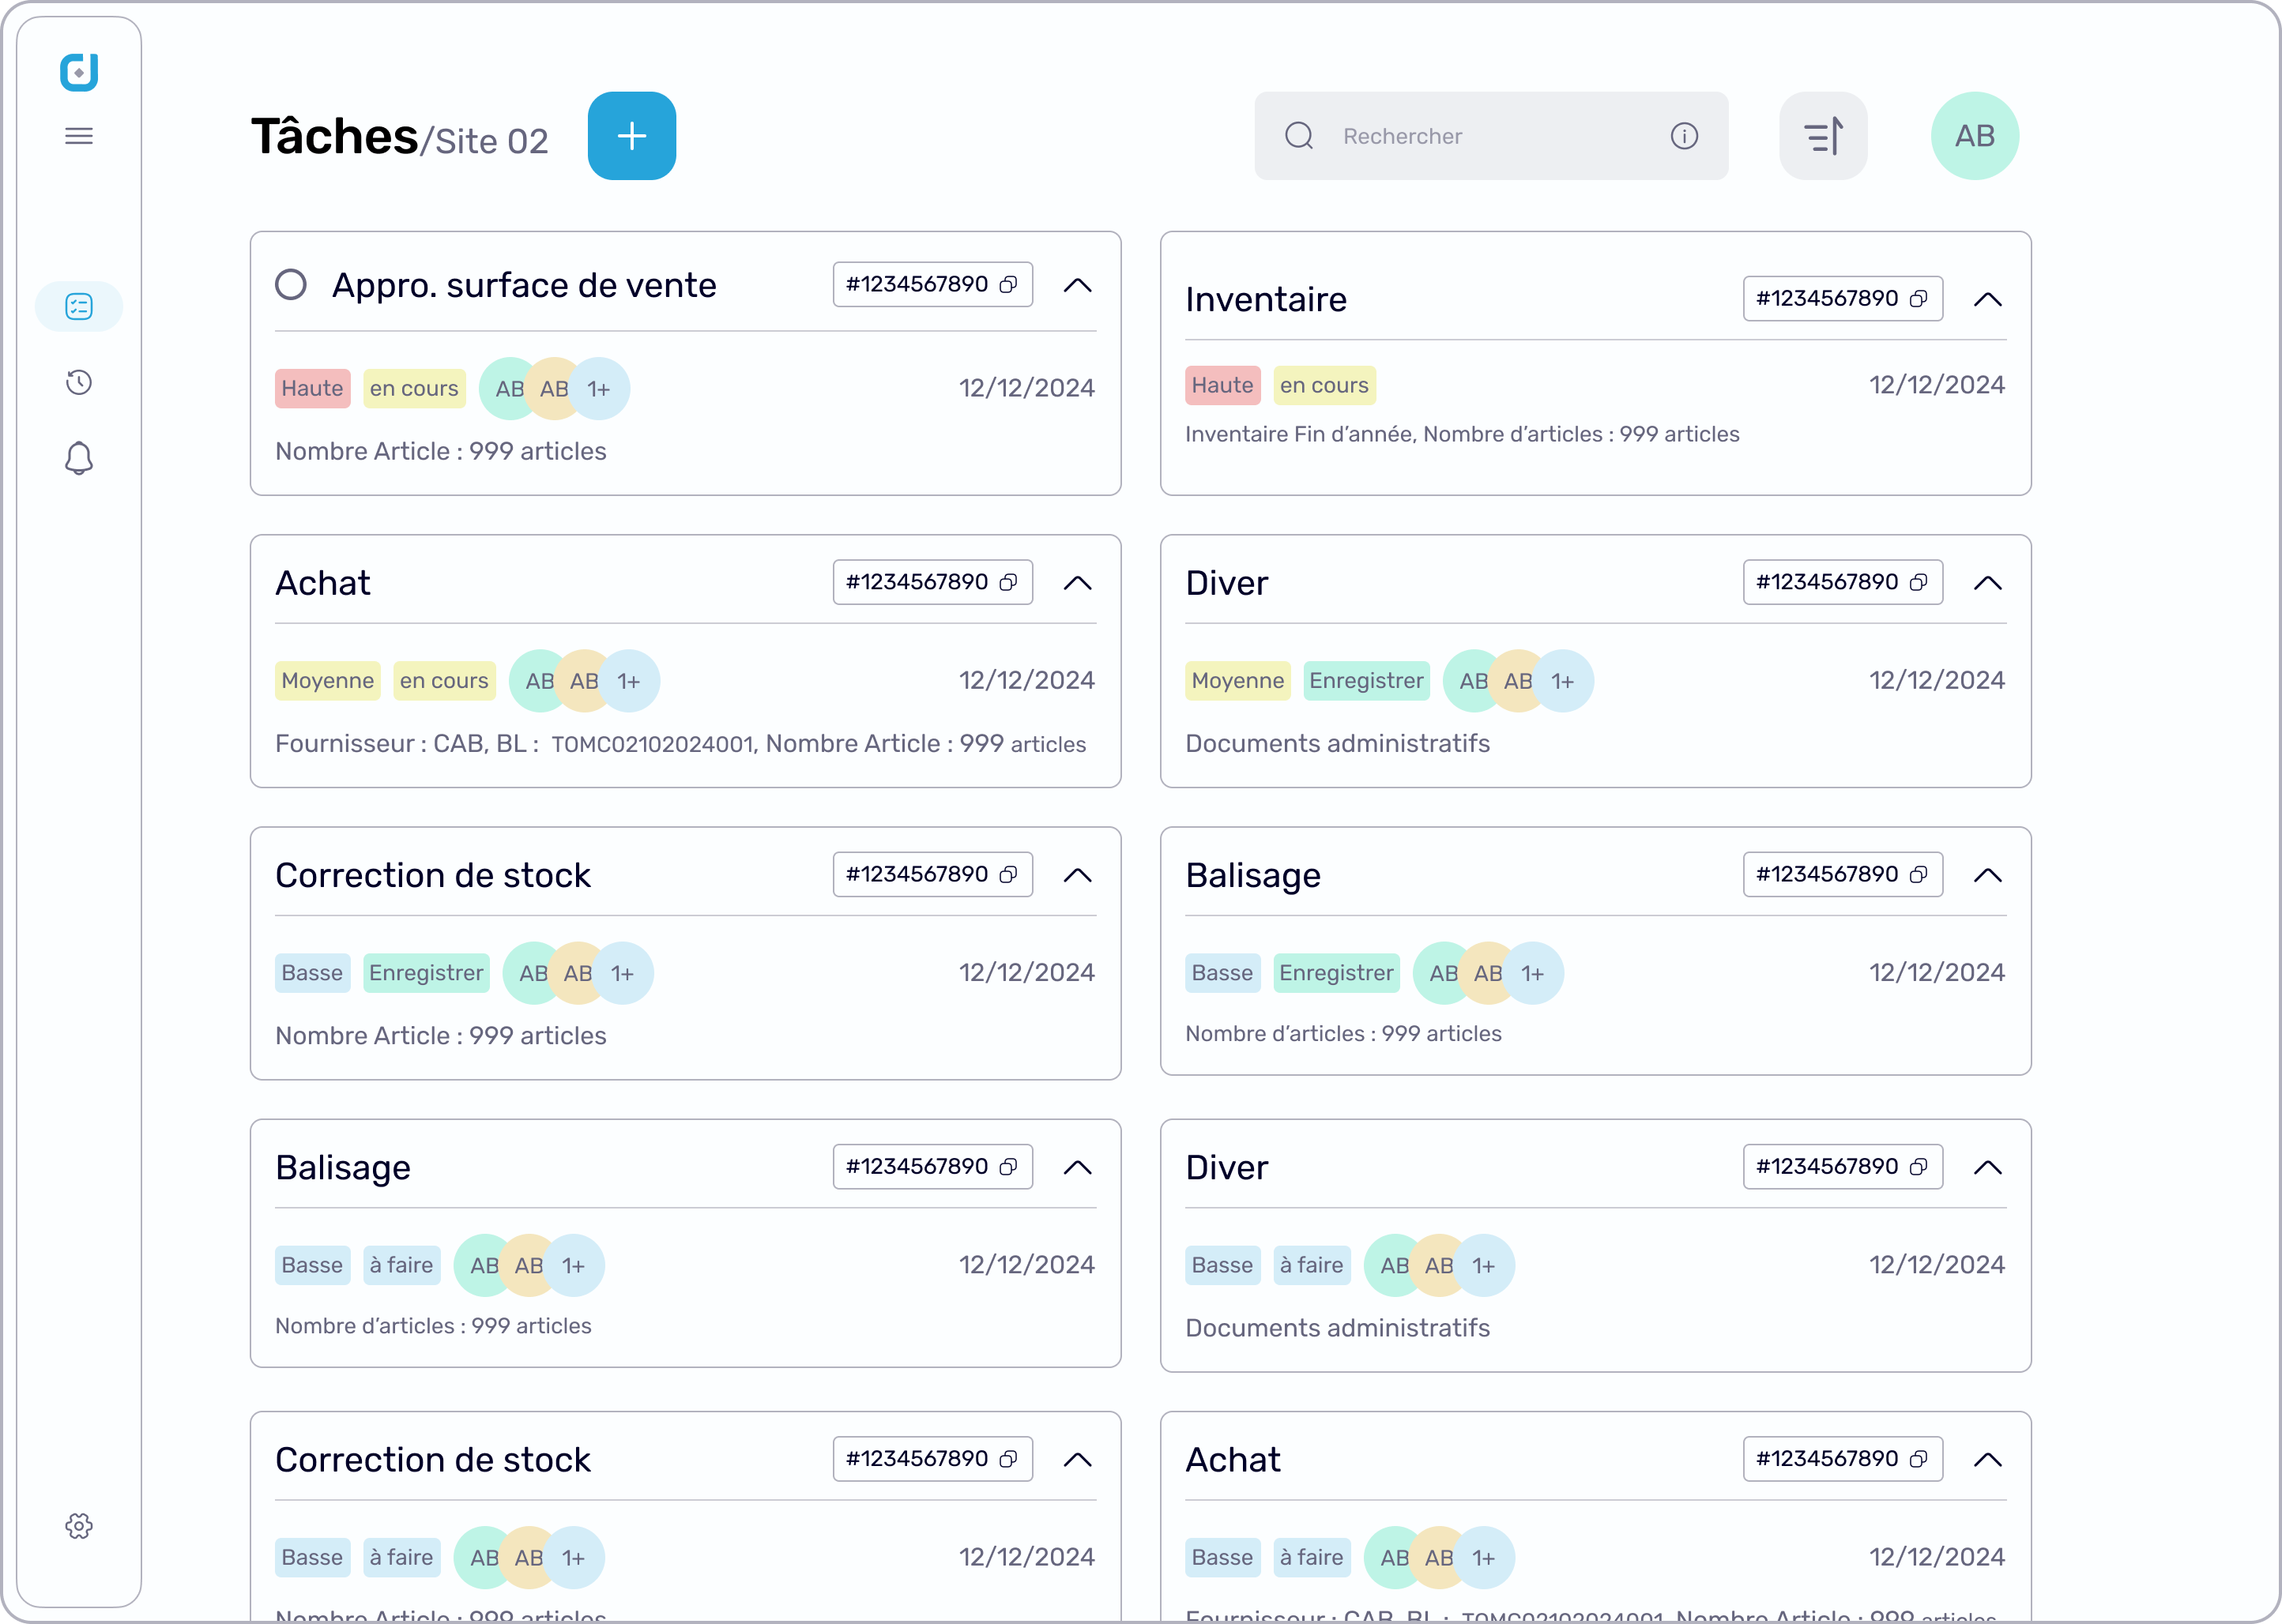The height and width of the screenshot is (1624, 2282).
Task: Click the #1234567890 ID on Inventaire card
Action: click(x=1827, y=298)
